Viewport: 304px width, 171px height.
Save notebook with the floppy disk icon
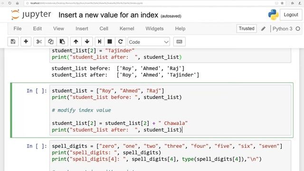[13, 42]
